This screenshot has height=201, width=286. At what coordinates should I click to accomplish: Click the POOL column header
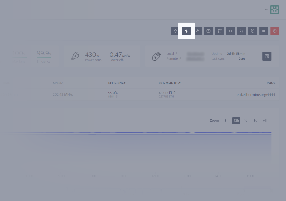271,83
